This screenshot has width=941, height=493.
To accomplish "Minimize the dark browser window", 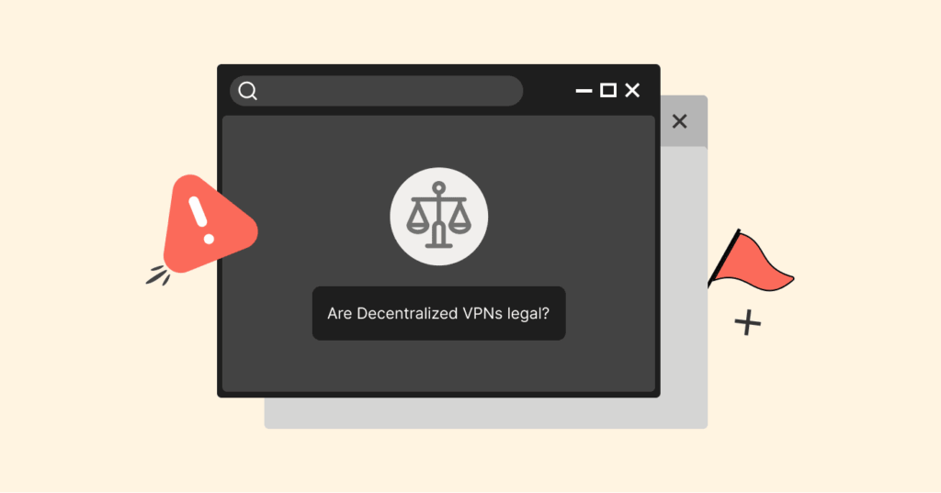I will 584,91.
